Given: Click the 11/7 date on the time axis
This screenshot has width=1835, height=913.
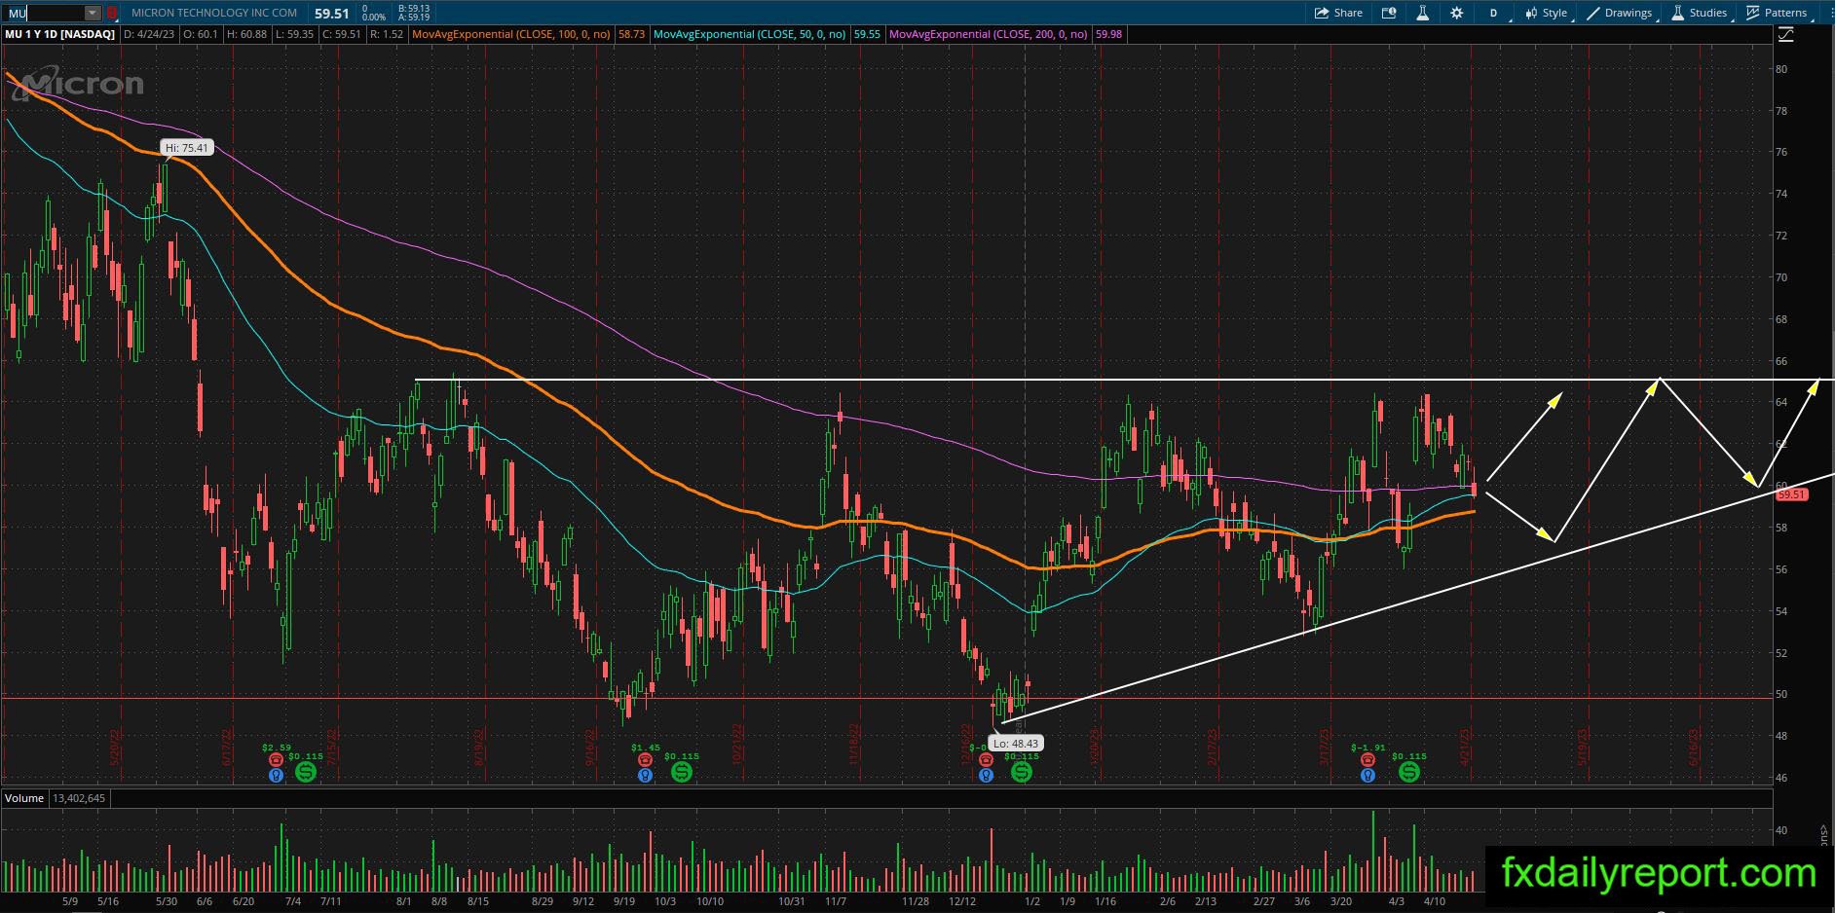Looking at the screenshot, I should pos(835,901).
